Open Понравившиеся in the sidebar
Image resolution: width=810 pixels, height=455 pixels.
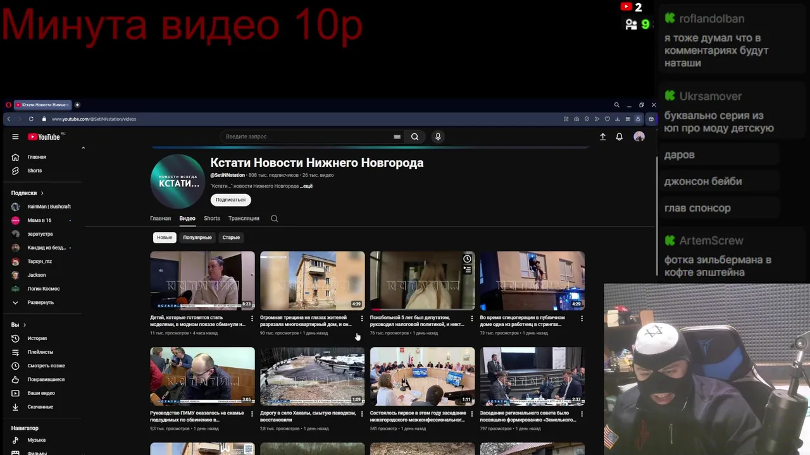pyautogui.click(x=46, y=379)
